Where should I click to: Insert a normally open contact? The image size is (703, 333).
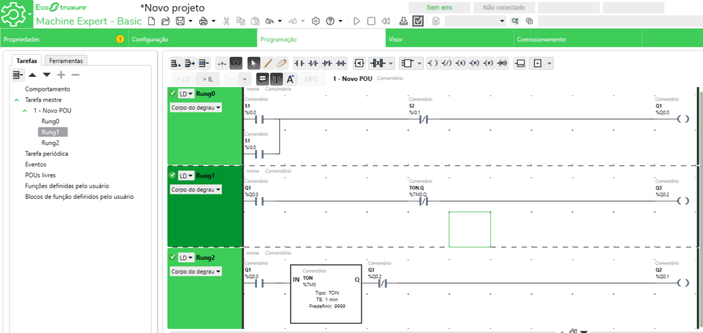pos(299,64)
